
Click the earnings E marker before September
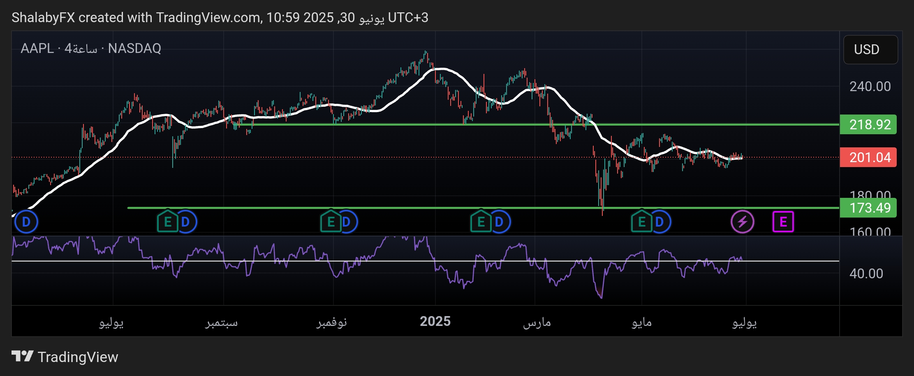click(x=167, y=222)
